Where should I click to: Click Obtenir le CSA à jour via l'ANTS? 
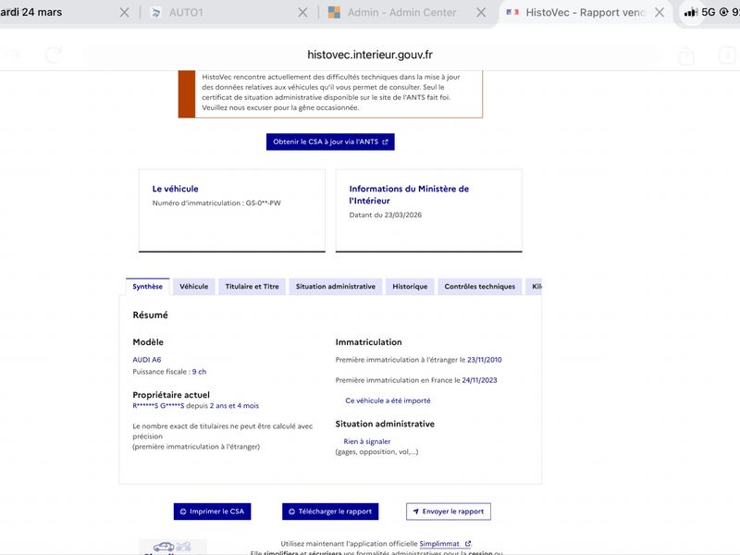coord(330,142)
